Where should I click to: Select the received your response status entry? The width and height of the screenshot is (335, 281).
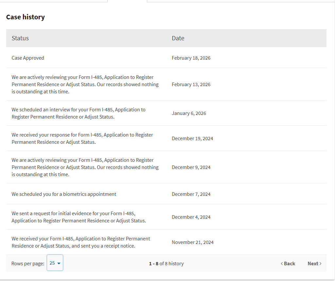tap(82, 139)
